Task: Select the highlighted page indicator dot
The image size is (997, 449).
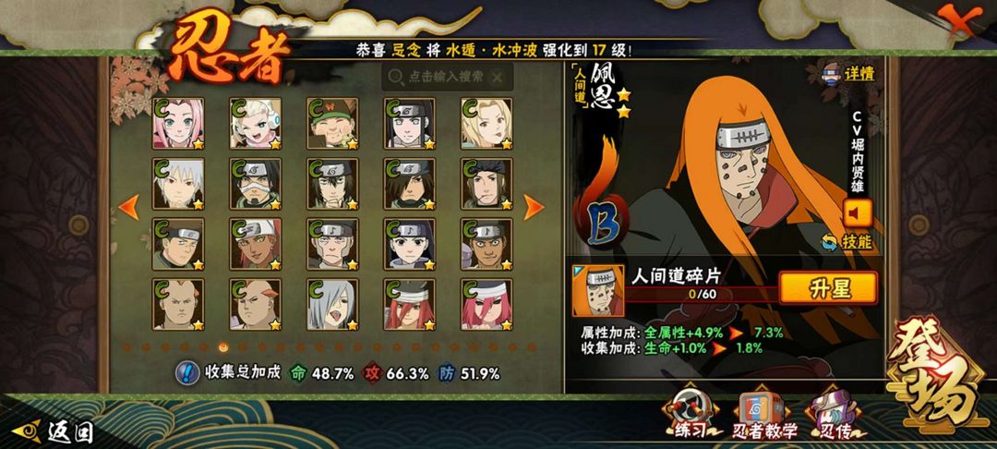Action: tap(223, 347)
